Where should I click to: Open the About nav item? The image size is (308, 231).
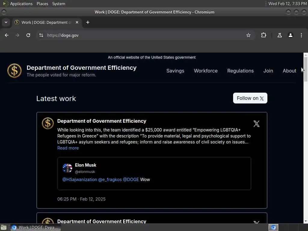(x=289, y=71)
